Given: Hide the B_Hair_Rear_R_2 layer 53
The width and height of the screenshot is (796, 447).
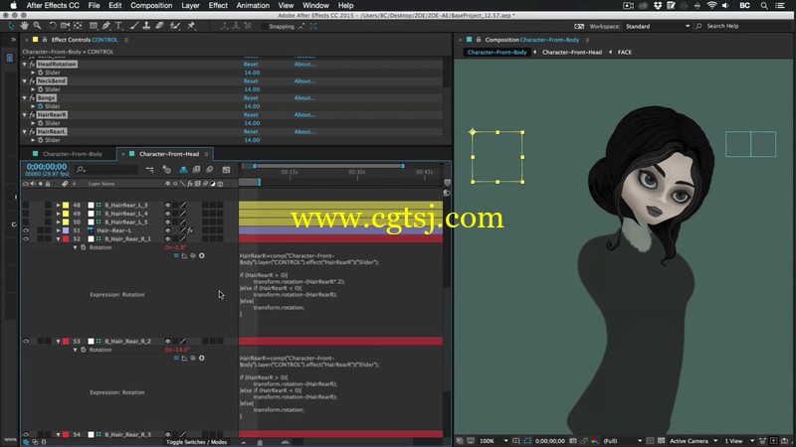Looking at the screenshot, I should (26, 342).
